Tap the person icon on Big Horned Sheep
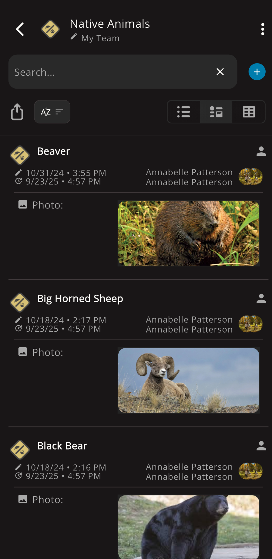This screenshot has width=272, height=559. point(261,299)
